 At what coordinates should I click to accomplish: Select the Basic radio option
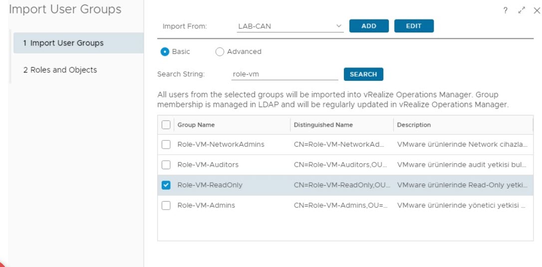165,51
